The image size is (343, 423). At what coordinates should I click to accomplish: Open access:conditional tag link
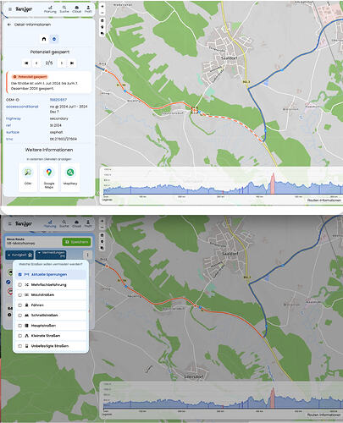22,107
